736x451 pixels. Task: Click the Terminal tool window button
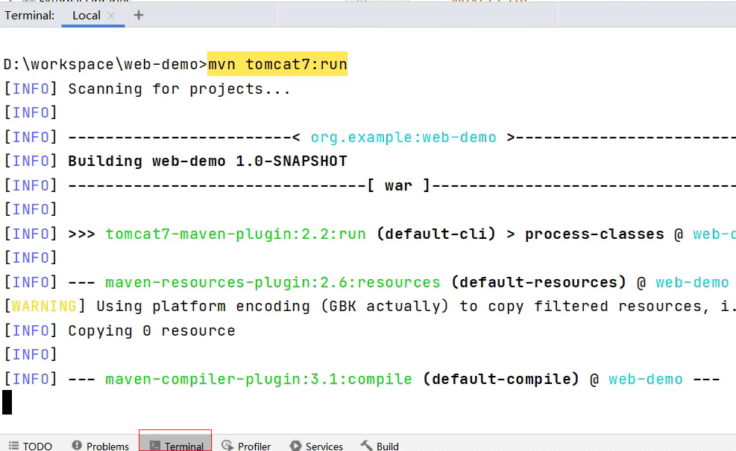(x=176, y=446)
